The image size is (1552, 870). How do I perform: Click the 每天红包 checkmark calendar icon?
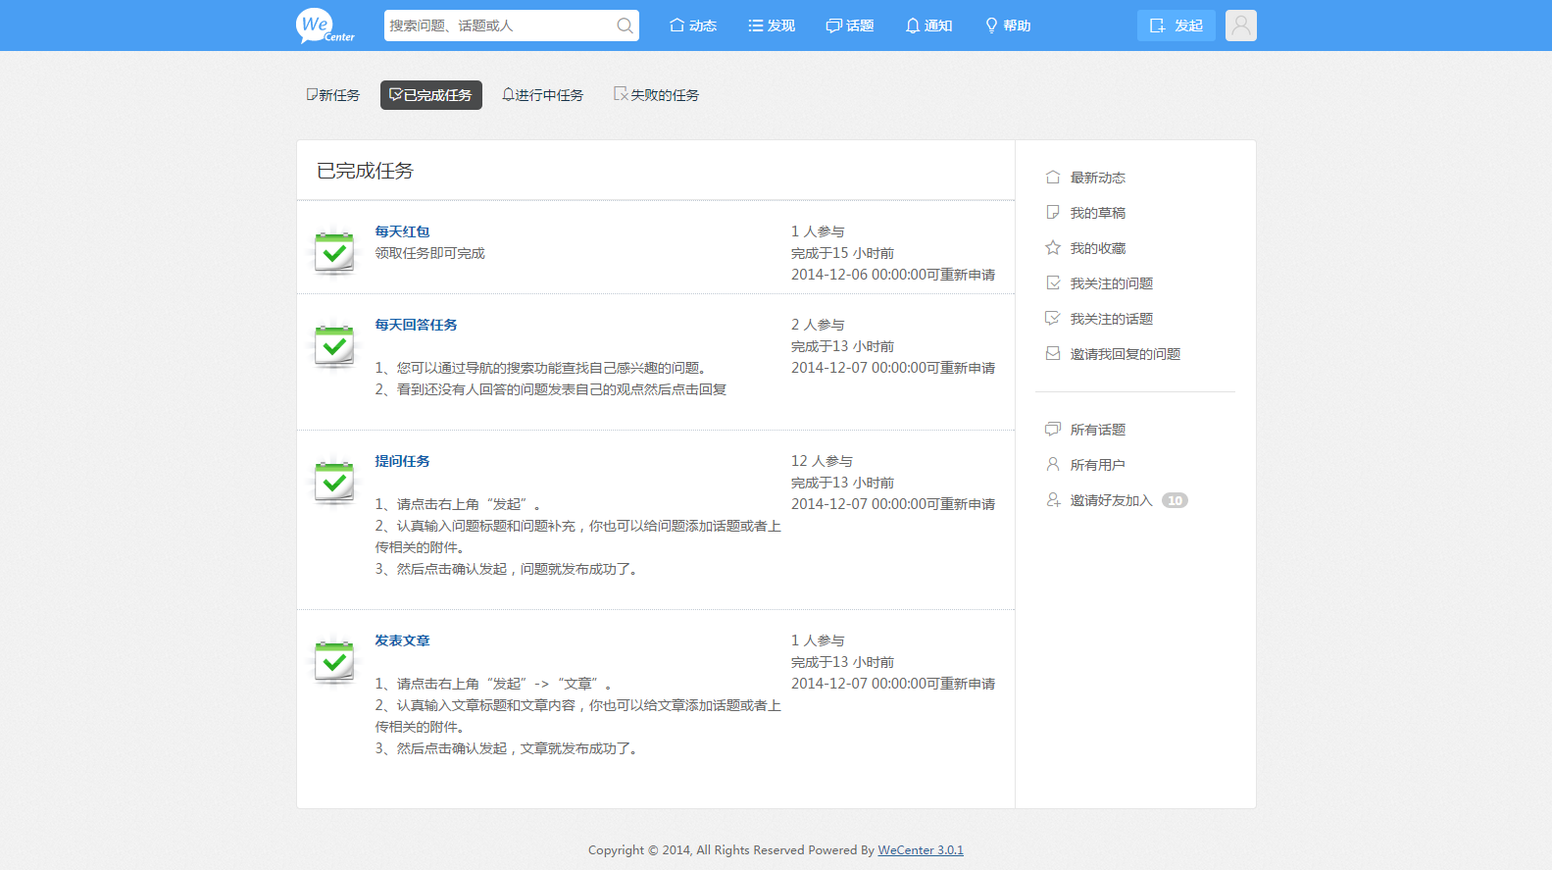(334, 251)
